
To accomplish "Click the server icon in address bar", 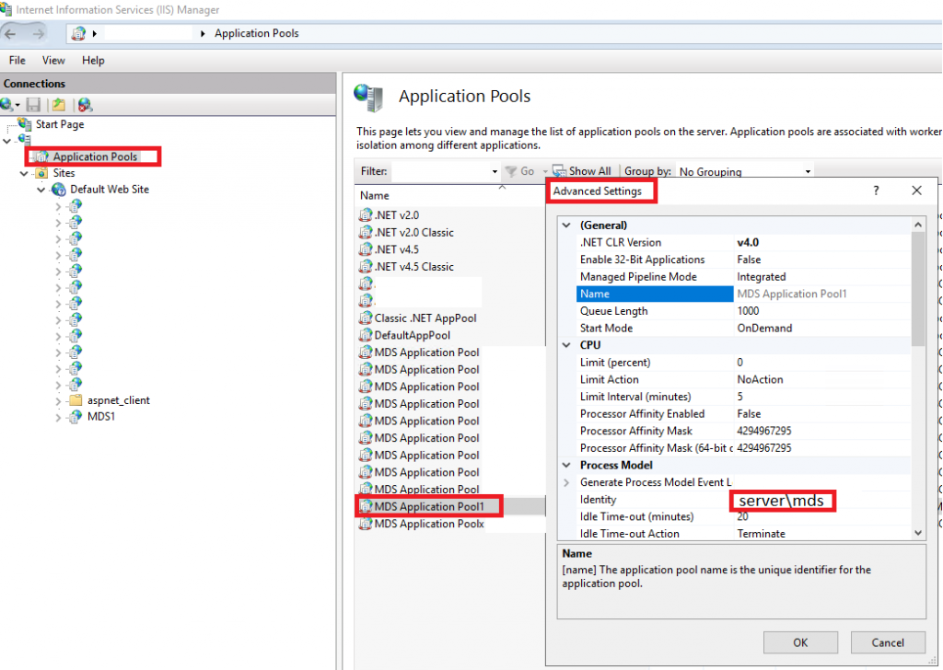I will (78, 34).
